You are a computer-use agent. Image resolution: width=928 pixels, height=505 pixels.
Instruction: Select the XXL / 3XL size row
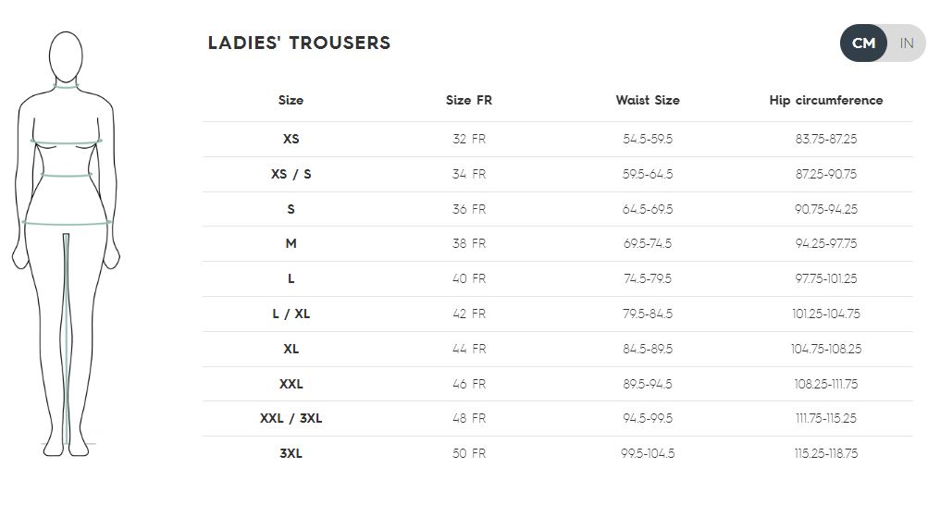coord(558,419)
